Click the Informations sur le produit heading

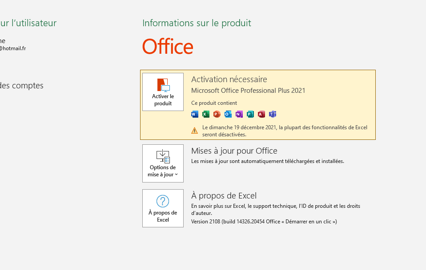(x=197, y=23)
